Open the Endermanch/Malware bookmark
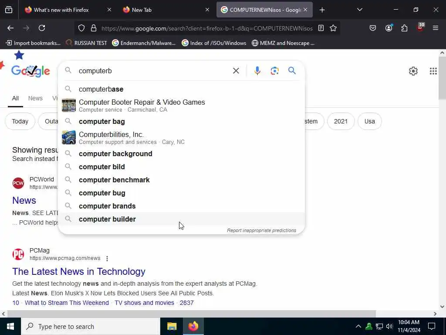The width and height of the screenshot is (446, 335). [144, 43]
